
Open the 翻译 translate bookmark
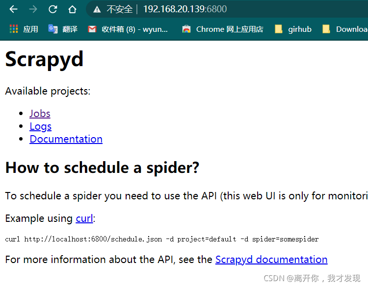(x=63, y=29)
